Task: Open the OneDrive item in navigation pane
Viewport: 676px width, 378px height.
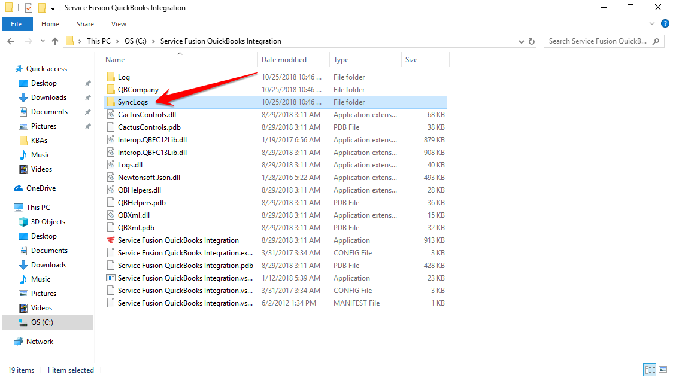Action: pyautogui.click(x=41, y=188)
